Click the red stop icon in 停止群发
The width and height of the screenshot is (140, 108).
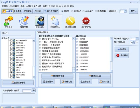pos(118,56)
